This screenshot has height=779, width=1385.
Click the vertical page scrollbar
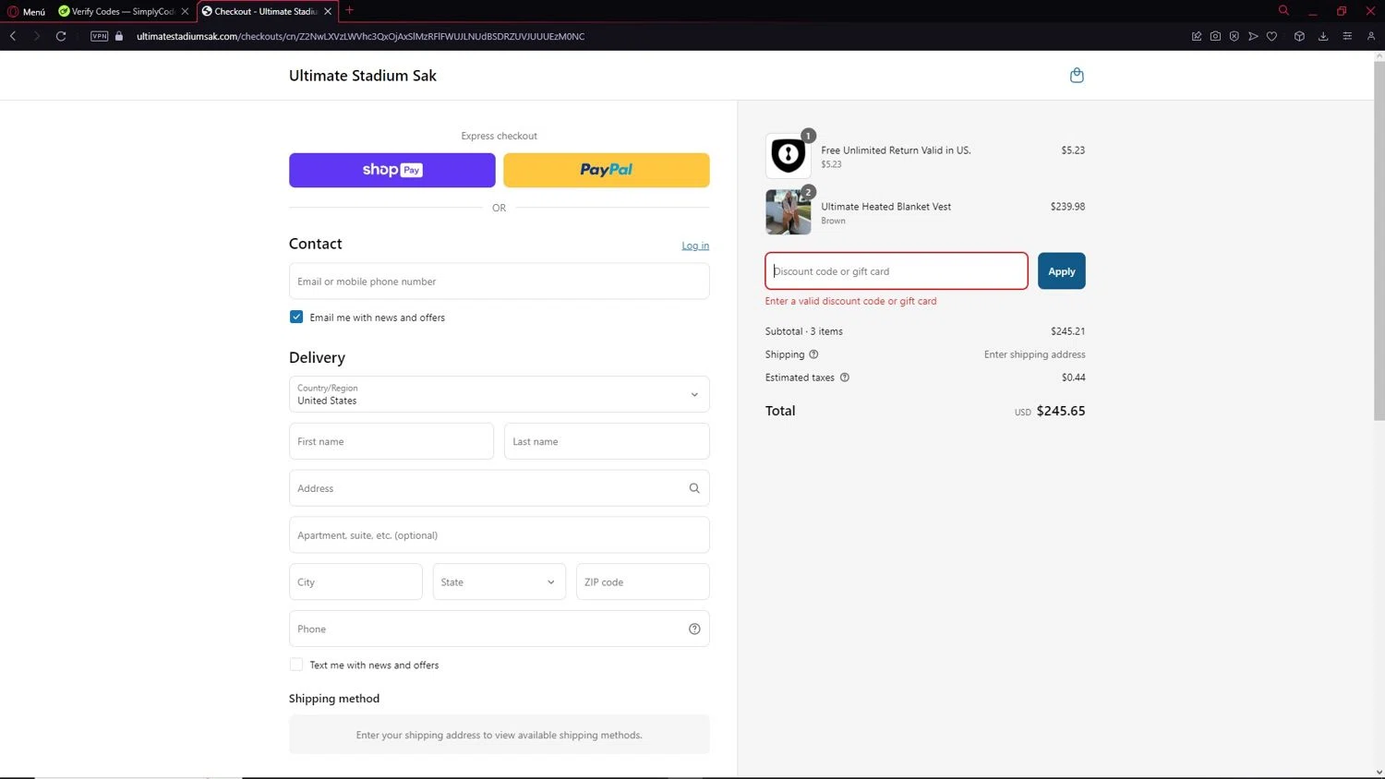(x=1379, y=240)
